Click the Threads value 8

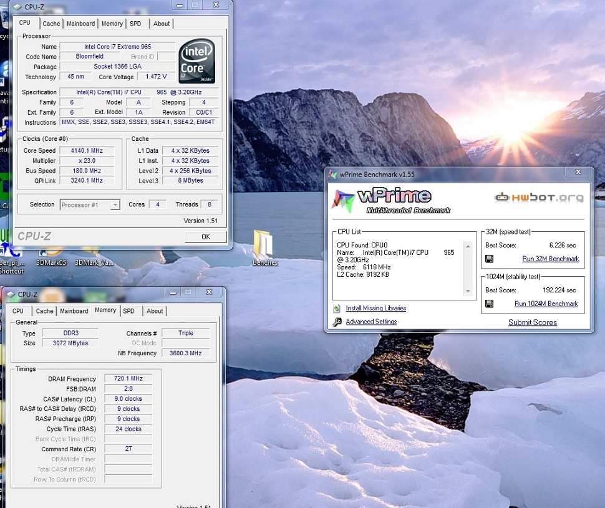(x=210, y=204)
